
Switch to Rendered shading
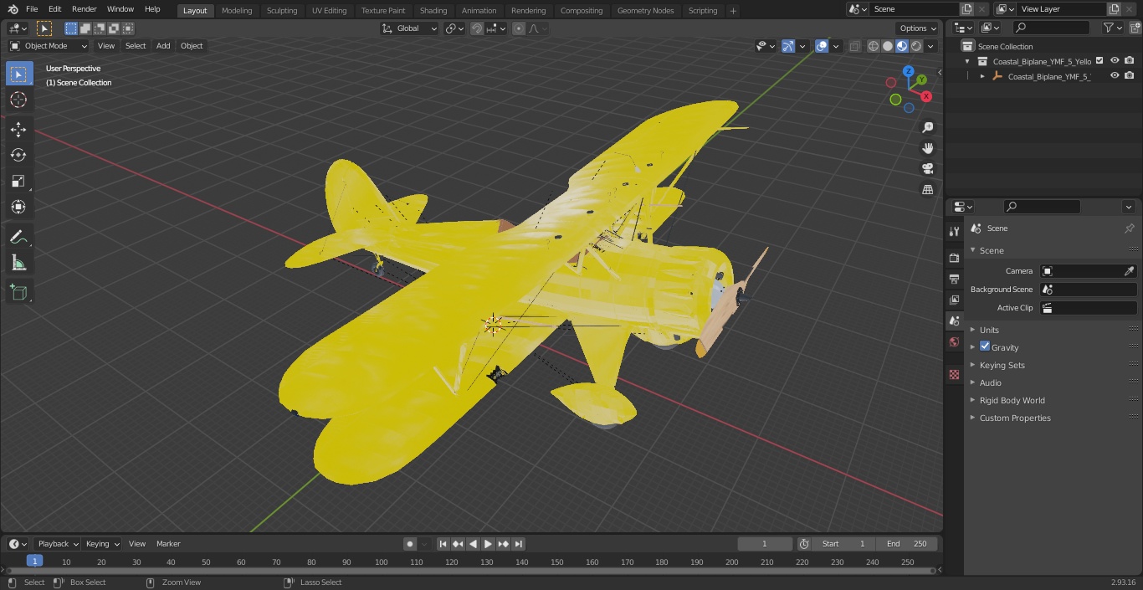[916, 46]
